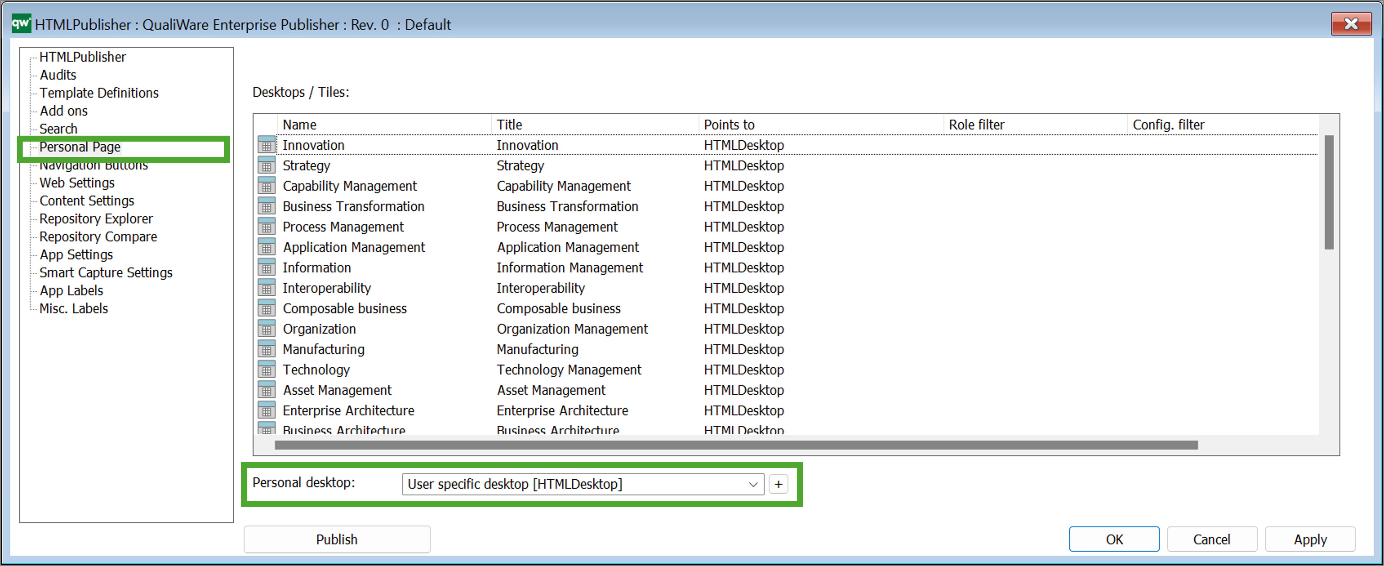Click the icon for Asset Management row
Screen dimensions: 1384x566
coord(267,390)
